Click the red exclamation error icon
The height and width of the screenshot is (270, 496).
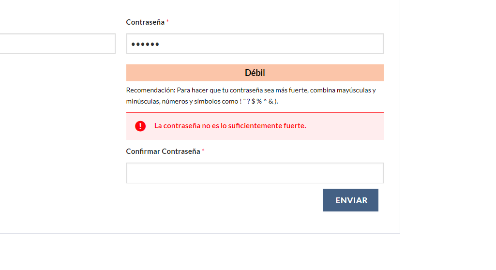[140, 126]
